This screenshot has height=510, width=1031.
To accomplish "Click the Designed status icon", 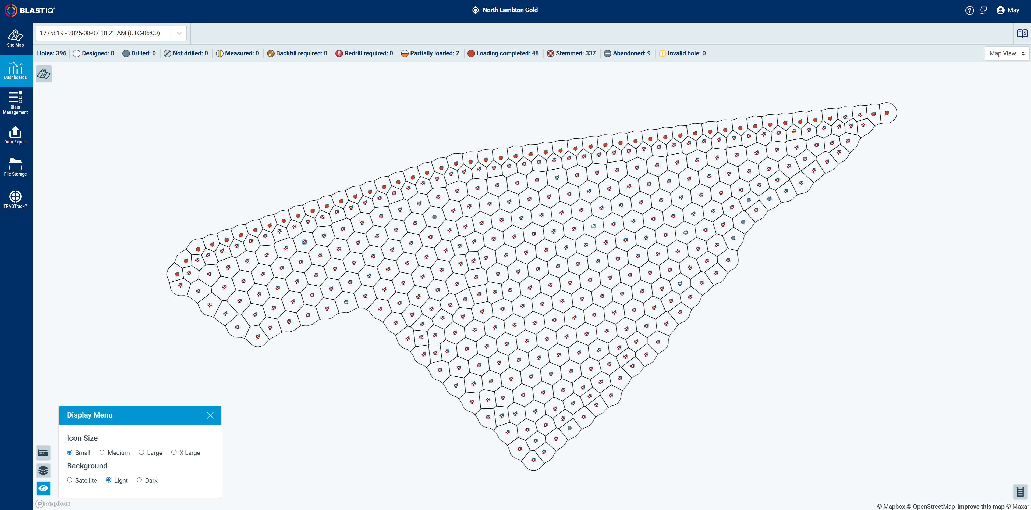I will coord(77,53).
